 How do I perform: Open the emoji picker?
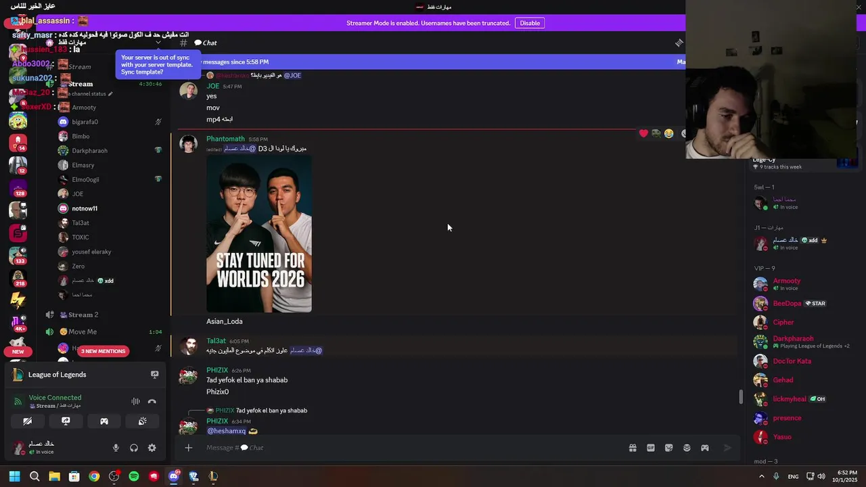687,448
